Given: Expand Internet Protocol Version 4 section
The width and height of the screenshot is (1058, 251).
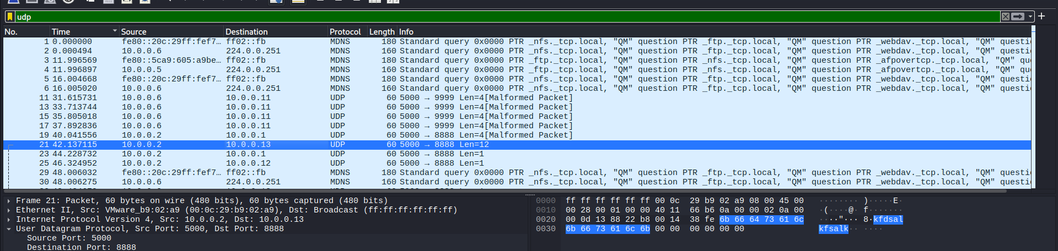Looking at the screenshot, I should point(9,220).
